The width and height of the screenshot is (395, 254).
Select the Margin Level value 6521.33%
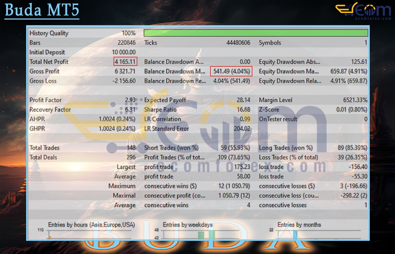[x=355, y=100]
